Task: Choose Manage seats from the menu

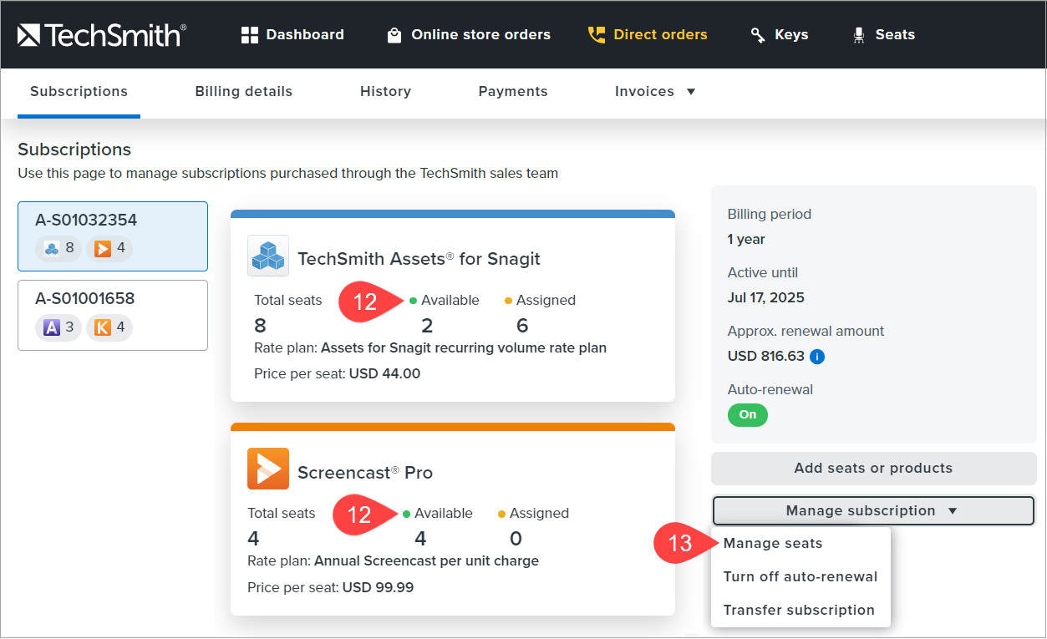Action: (773, 544)
